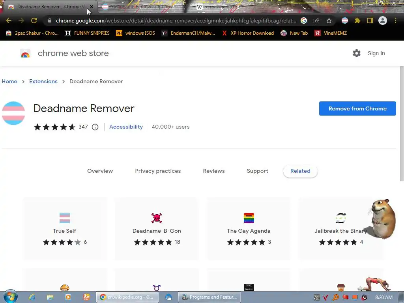404x303 pixels.
Task: Click the red V tray icon
Action: (x=325, y=297)
